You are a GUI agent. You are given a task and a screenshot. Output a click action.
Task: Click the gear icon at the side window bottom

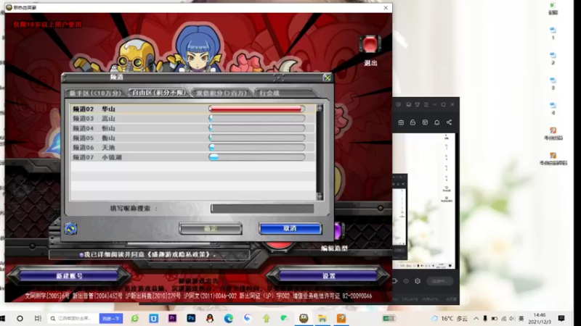pos(418,281)
